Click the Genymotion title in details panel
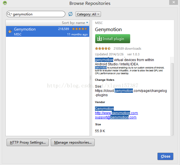Viewport: 180px width, 165px height. 108,29
